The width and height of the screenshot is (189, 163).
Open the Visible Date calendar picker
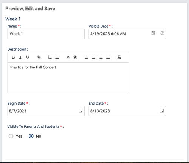(x=153, y=33)
